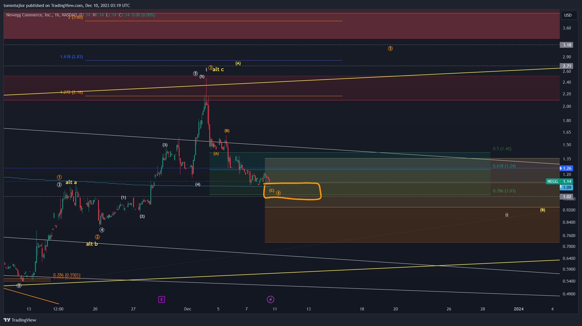582x326 pixels.
Task: Click the 'Dec' label on time axis
Action: coord(188,309)
